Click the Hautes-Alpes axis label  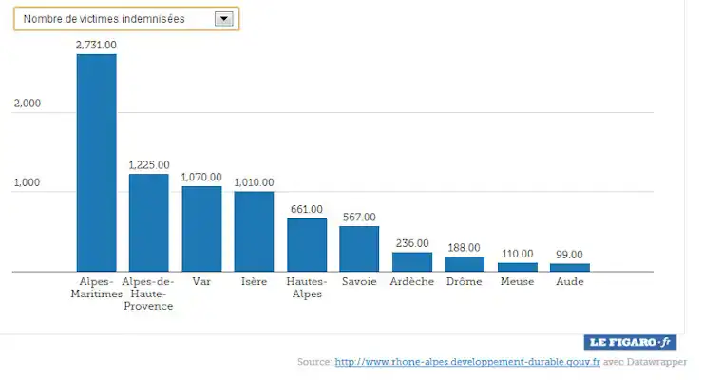pos(307,287)
